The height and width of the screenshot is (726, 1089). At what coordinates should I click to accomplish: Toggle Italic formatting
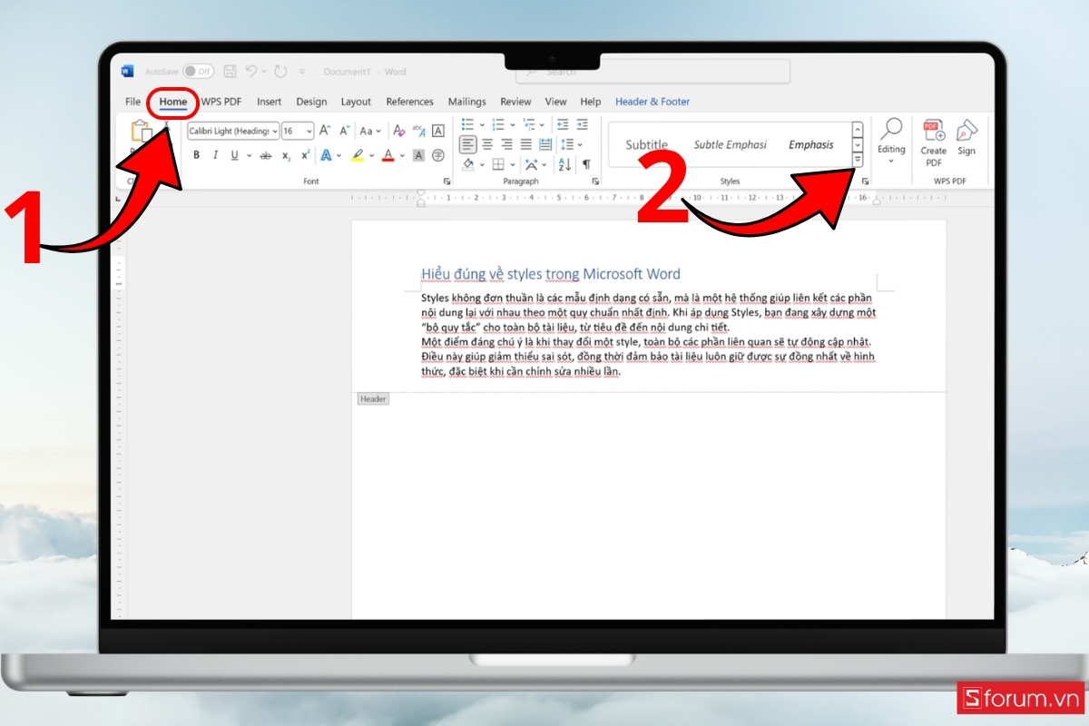pyautogui.click(x=215, y=155)
